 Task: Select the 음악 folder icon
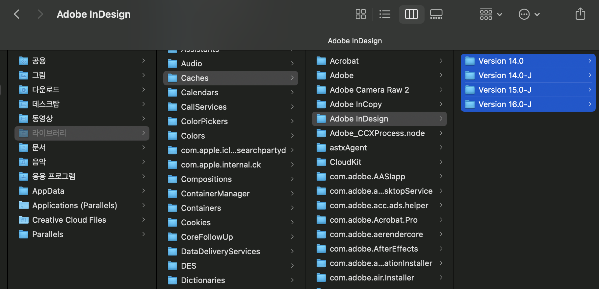point(24,162)
